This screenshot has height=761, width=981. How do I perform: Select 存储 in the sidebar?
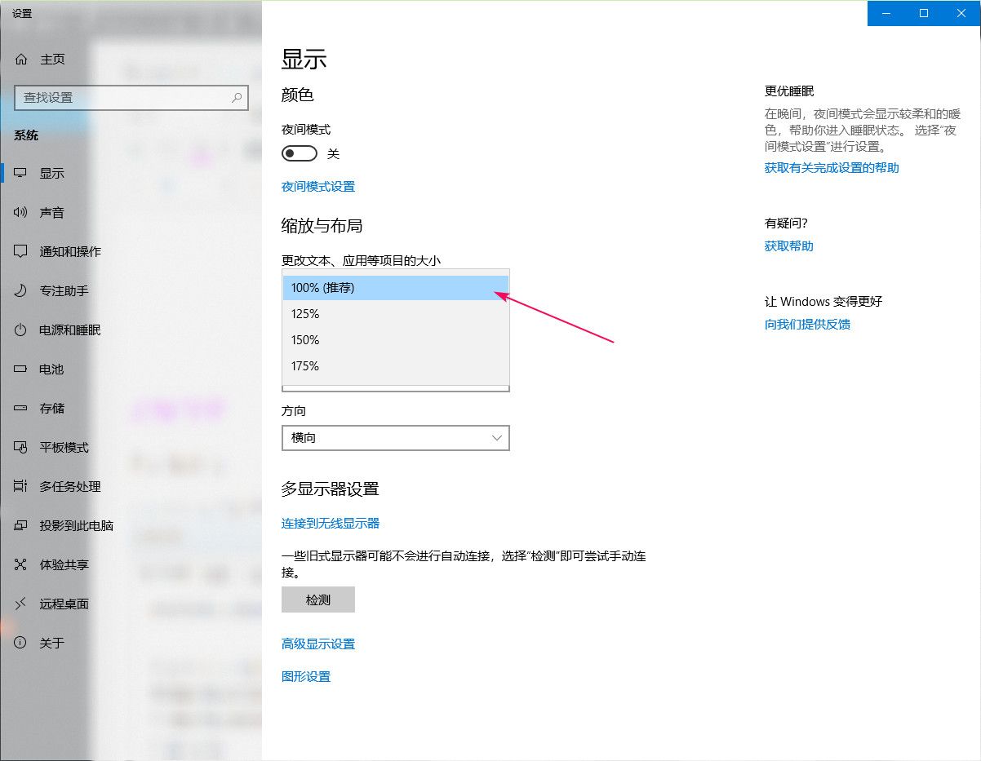[x=131, y=409]
